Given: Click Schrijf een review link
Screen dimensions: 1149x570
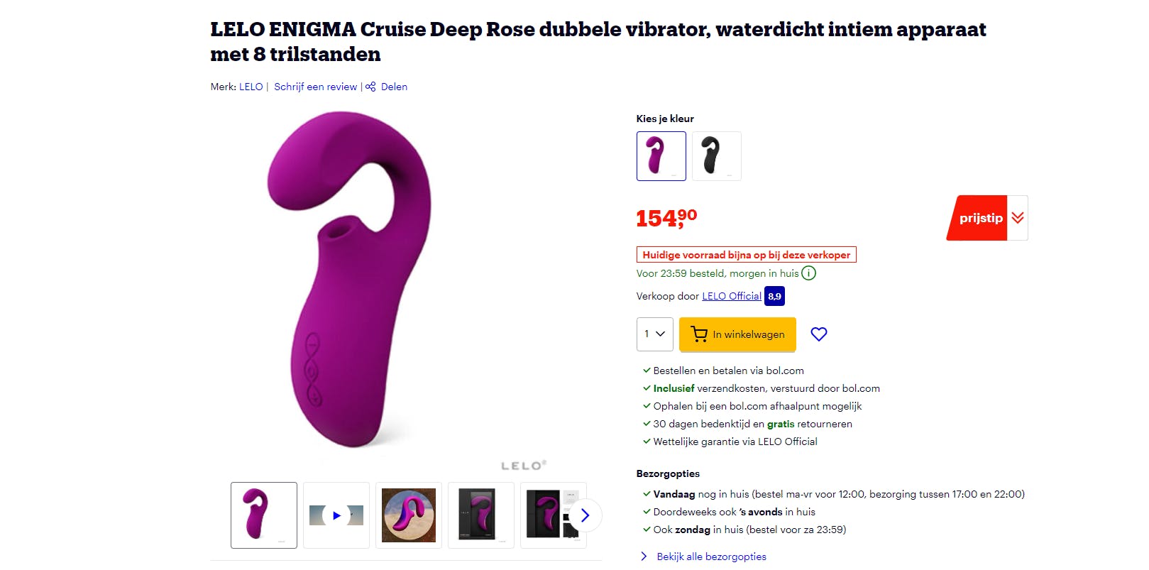Looking at the screenshot, I should click(x=316, y=87).
